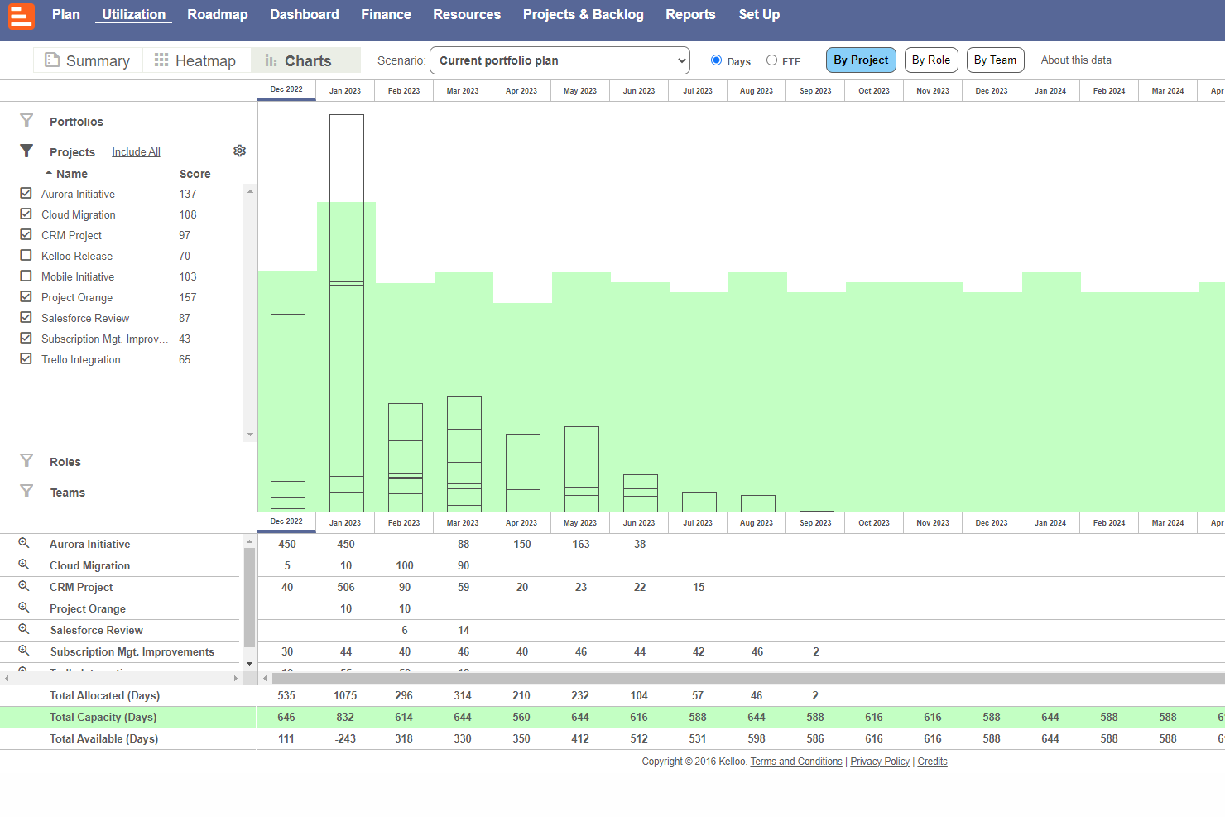Image resolution: width=1225 pixels, height=817 pixels.
Task: Click magnifier icon next to Salesforce Review
Action: pos(24,629)
